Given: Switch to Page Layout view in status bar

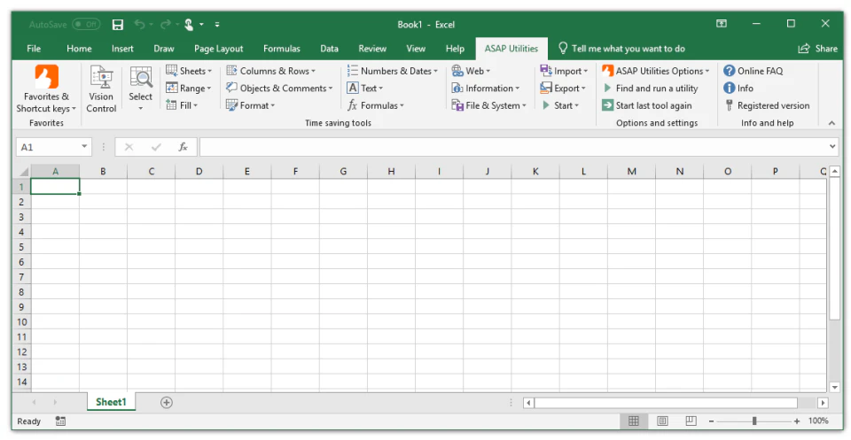Looking at the screenshot, I should (x=662, y=421).
